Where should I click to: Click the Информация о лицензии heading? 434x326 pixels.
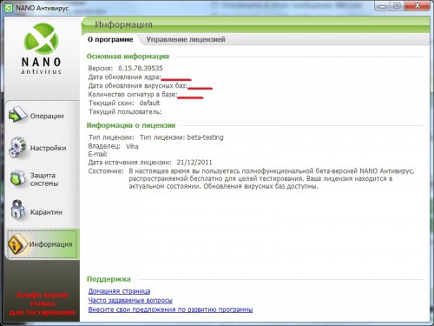131,125
